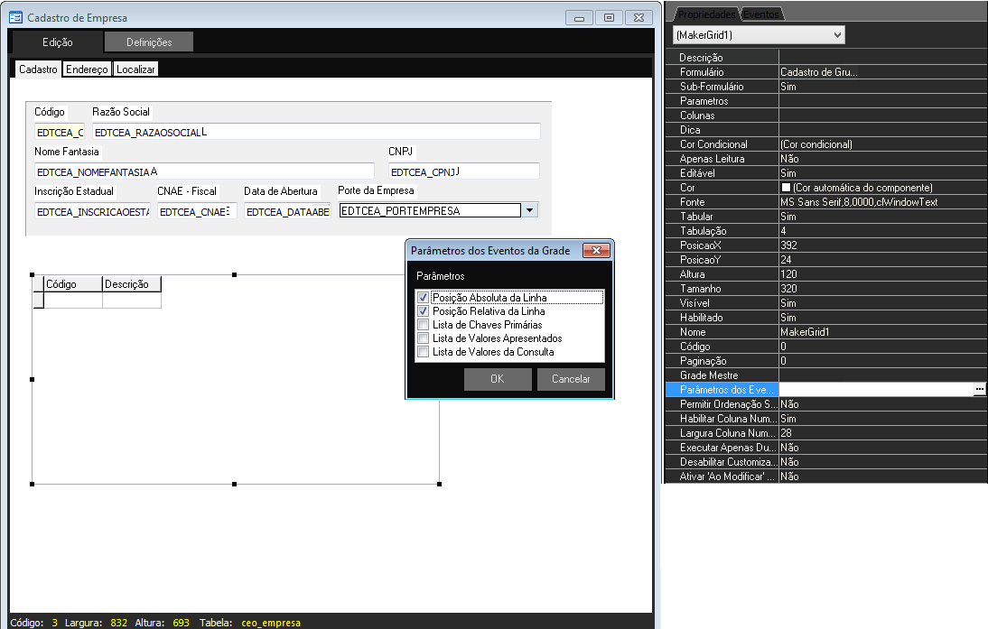
Task: Uncheck Posição Relativa da Linha checkbox
Action: point(423,311)
